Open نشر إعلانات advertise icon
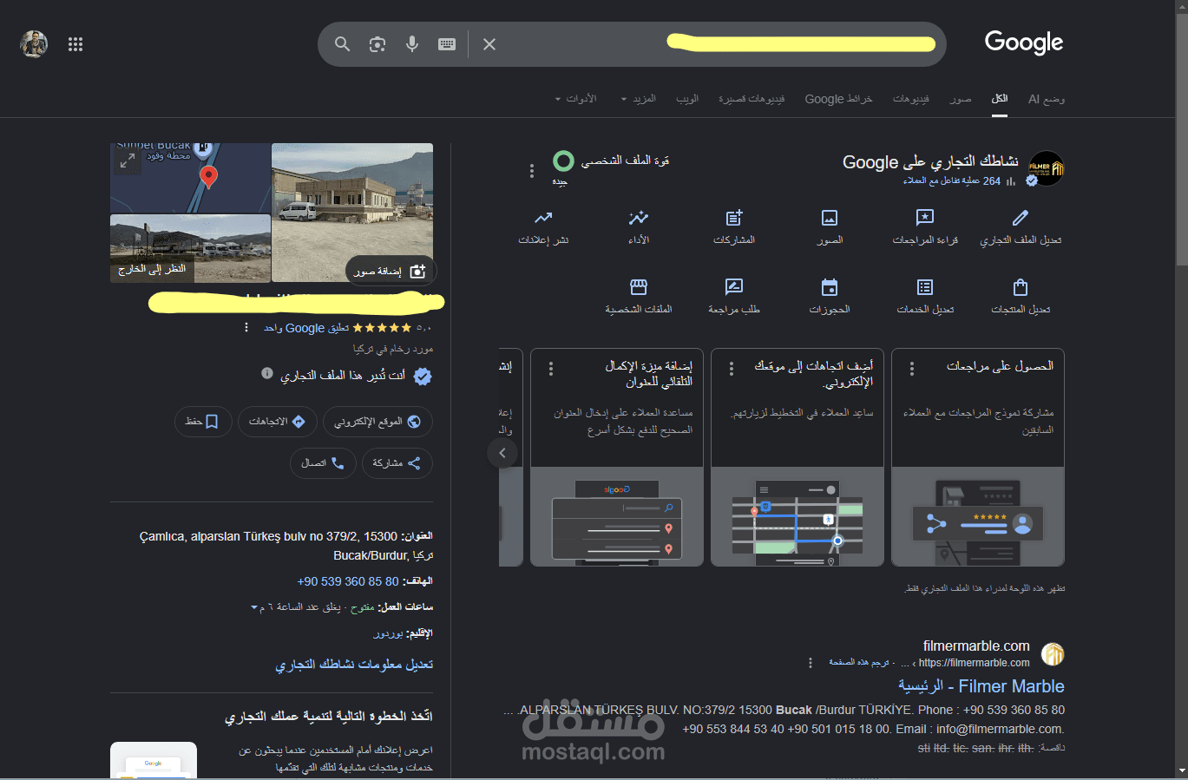 pyautogui.click(x=543, y=218)
